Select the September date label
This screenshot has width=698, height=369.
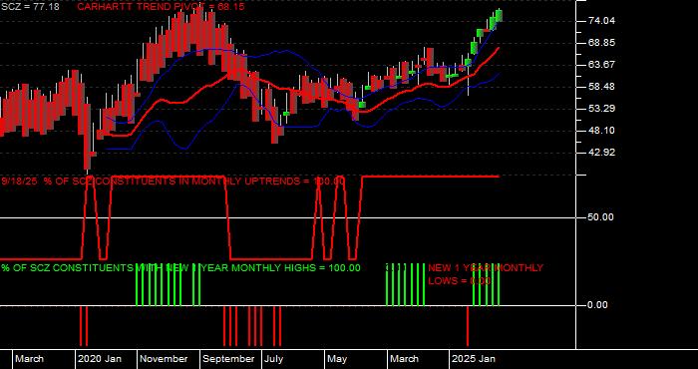point(228,359)
